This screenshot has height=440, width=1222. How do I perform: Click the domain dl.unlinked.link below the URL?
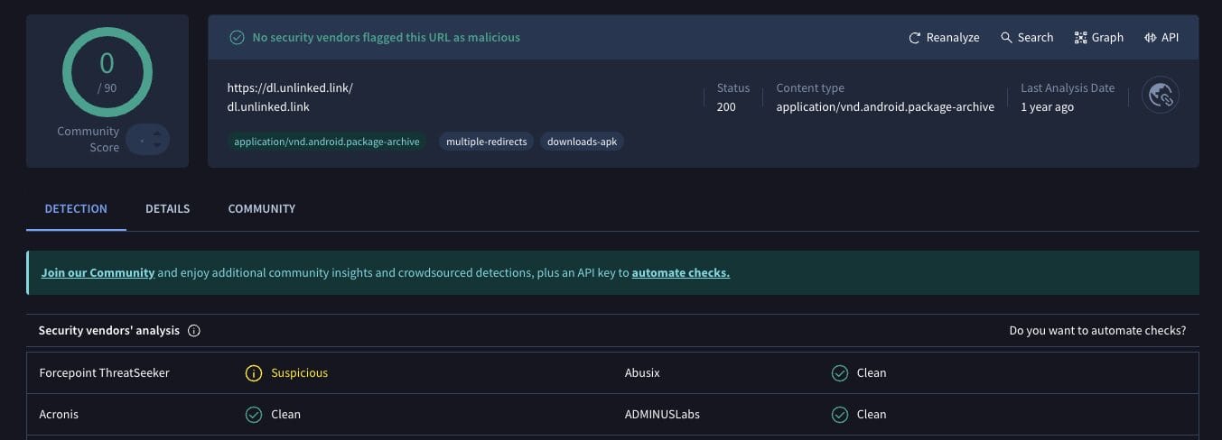coord(268,106)
